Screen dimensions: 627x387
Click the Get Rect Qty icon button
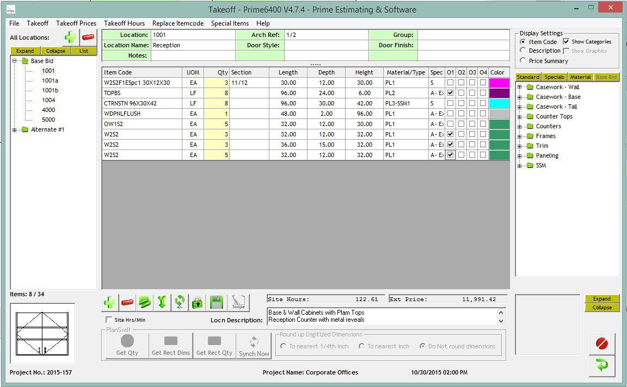coord(214,346)
